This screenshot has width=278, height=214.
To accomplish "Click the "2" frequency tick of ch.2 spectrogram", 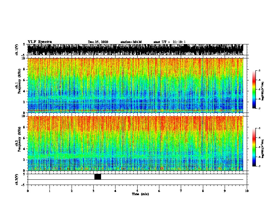I will click(25, 160).
